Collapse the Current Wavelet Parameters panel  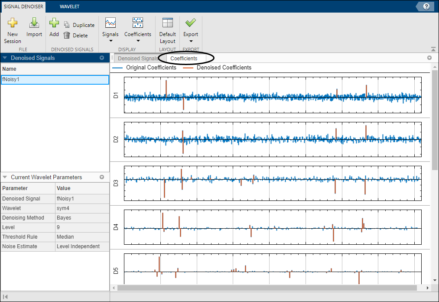pos(5,177)
